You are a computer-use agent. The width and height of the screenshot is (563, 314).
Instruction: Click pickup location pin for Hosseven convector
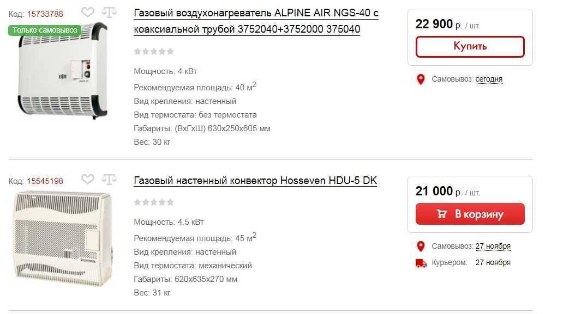[x=421, y=247]
